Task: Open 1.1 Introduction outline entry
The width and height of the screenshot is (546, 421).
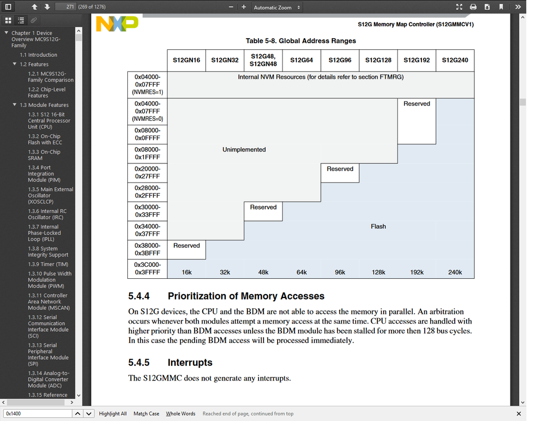Action: point(38,55)
